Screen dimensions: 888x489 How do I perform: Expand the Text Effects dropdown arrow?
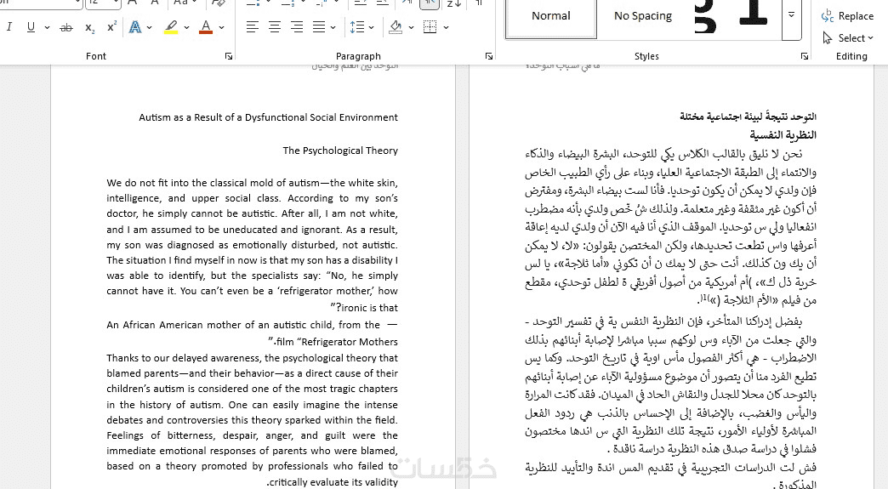[150, 27]
